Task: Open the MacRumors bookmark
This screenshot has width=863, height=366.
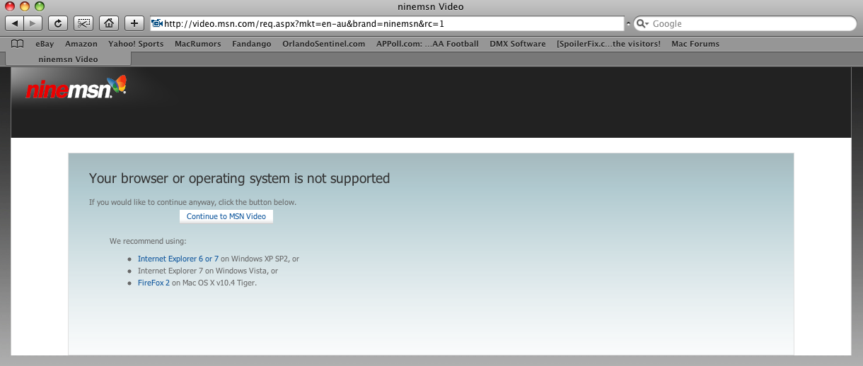Action: [197, 44]
